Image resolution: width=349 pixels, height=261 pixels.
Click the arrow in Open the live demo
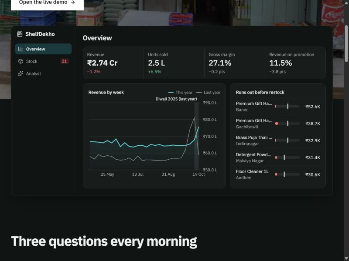pos(73,2)
